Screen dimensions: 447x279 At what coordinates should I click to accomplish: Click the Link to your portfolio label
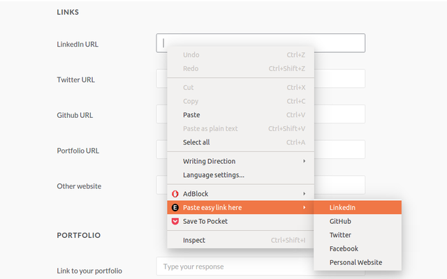(89, 271)
